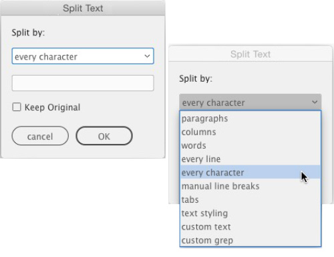This screenshot has width=334, height=257.
Task: Choose custom grep option
Action: 251,240
